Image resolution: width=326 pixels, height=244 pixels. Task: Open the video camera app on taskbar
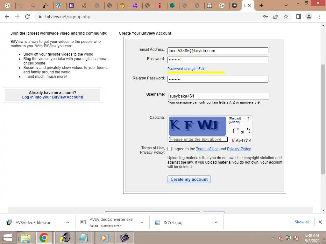[x=66, y=238]
